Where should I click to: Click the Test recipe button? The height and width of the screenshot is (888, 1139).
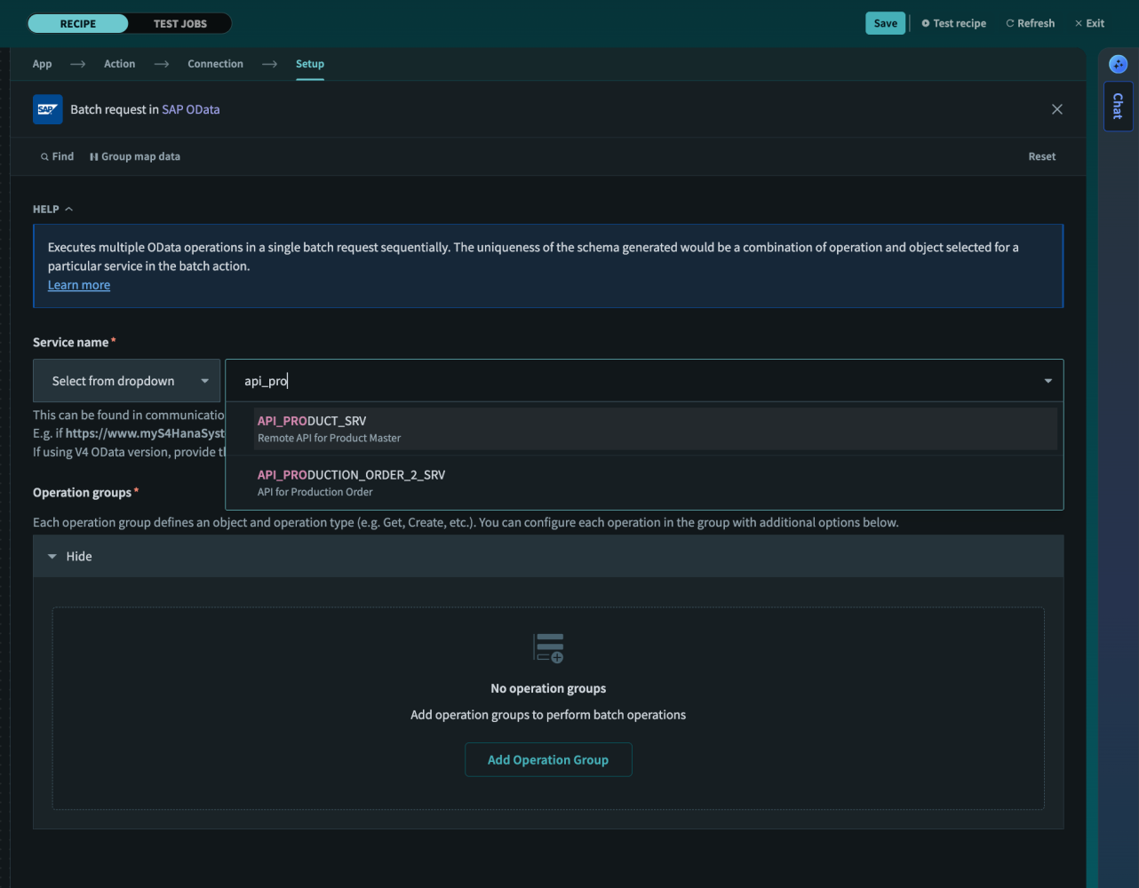[954, 23]
